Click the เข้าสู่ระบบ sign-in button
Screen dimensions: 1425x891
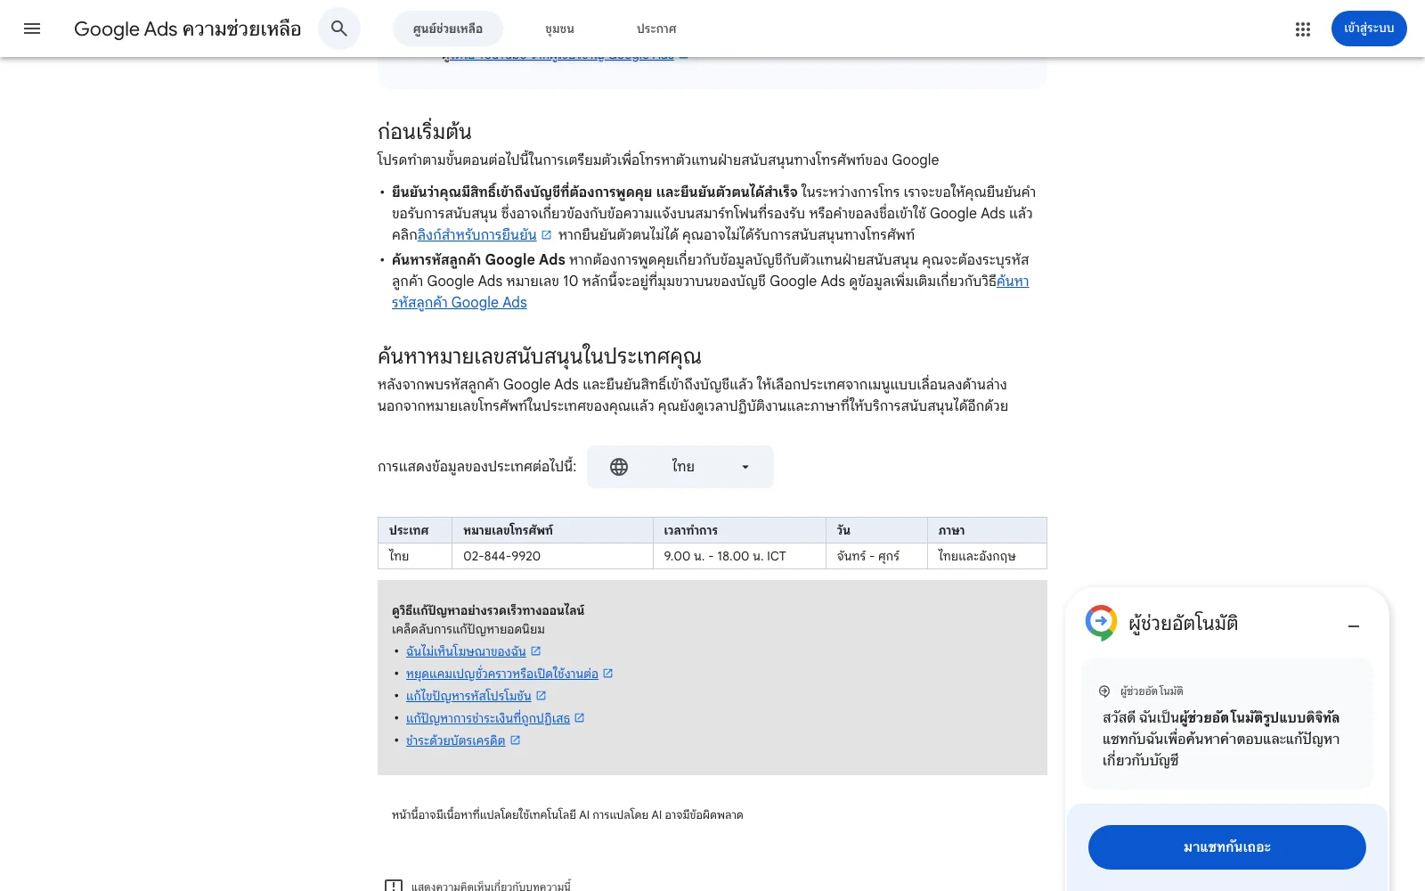(x=1369, y=29)
